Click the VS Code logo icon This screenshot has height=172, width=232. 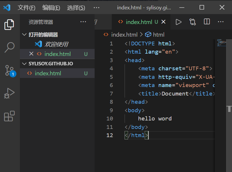(7, 8)
